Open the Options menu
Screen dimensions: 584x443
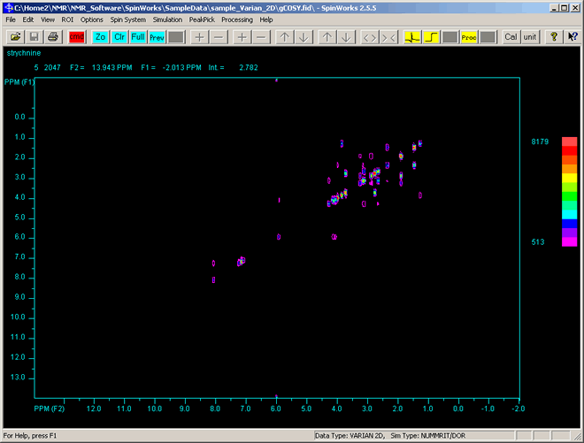coord(92,19)
